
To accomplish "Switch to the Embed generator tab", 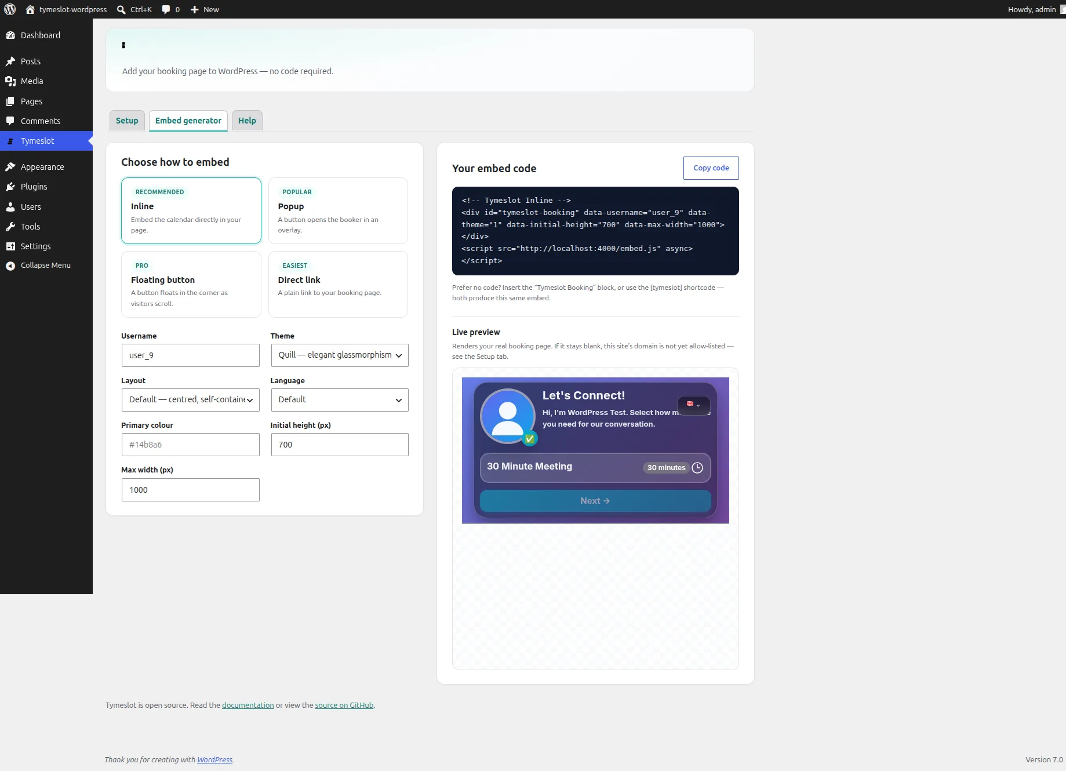I will coord(188,121).
